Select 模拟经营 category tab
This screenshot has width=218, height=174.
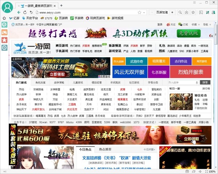(97, 83)
